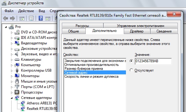The image size is (186, 112).
Task: Collapse the Pro root node
Action: coord(6,27)
